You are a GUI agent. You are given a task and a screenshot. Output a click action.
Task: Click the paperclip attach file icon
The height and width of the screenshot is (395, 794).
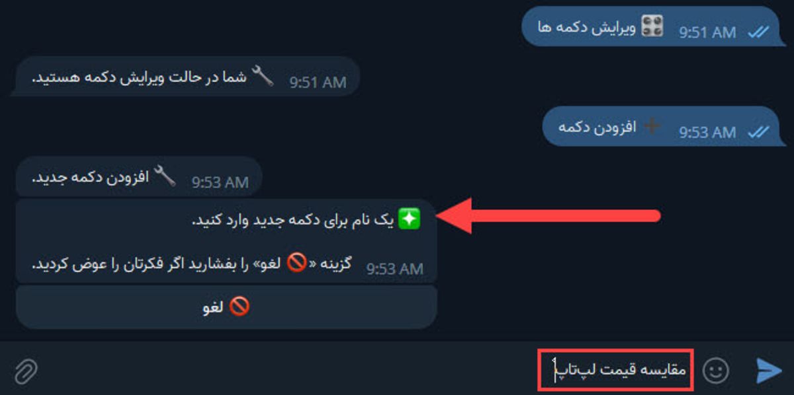(25, 371)
